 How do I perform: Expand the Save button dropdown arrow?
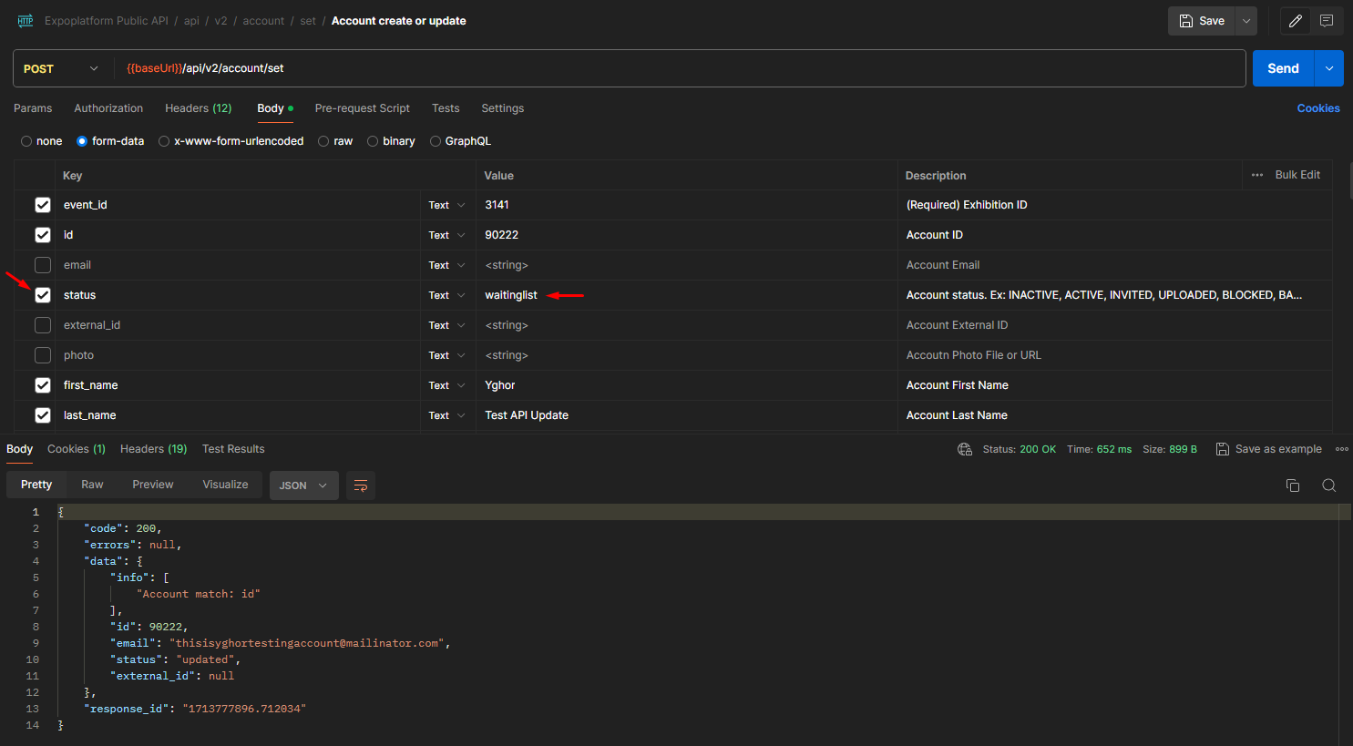click(1245, 21)
